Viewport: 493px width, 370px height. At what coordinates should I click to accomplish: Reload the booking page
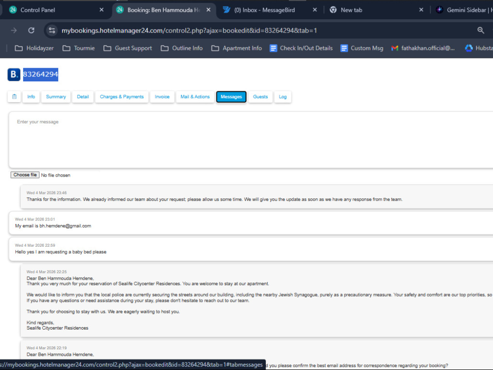[31, 31]
